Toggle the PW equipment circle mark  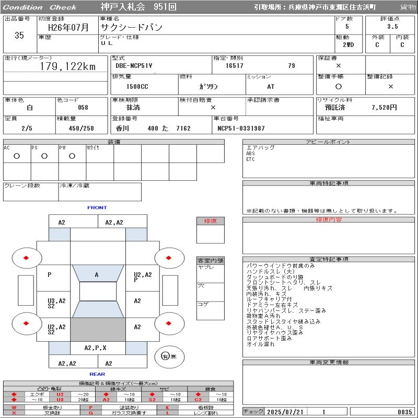[72, 156]
